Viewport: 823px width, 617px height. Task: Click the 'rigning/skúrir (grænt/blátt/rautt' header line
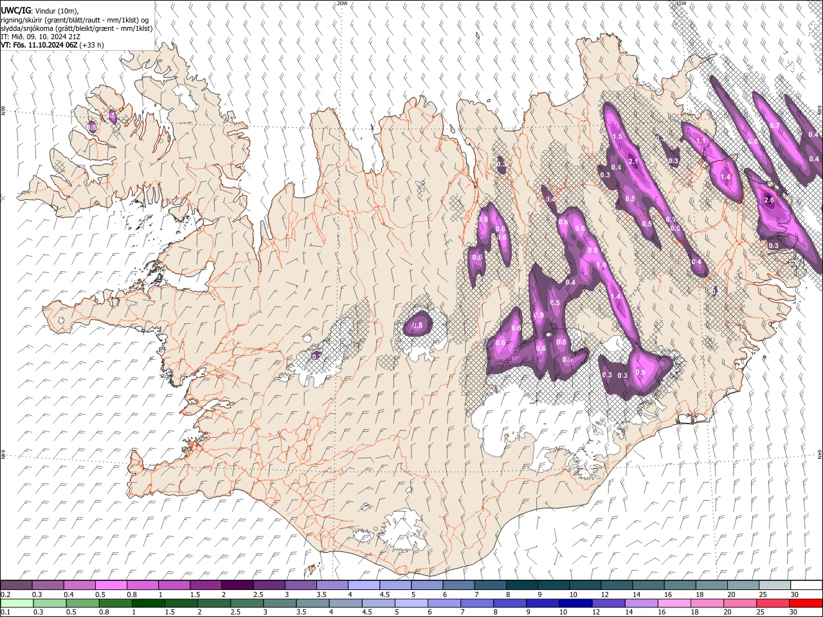tap(75, 20)
